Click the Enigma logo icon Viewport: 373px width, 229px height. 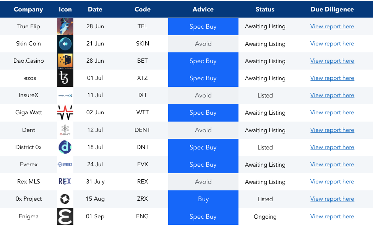point(65,216)
